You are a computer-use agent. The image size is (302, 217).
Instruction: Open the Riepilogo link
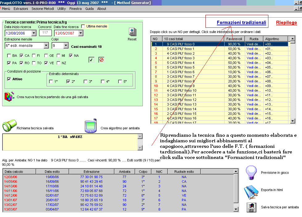[286, 23]
